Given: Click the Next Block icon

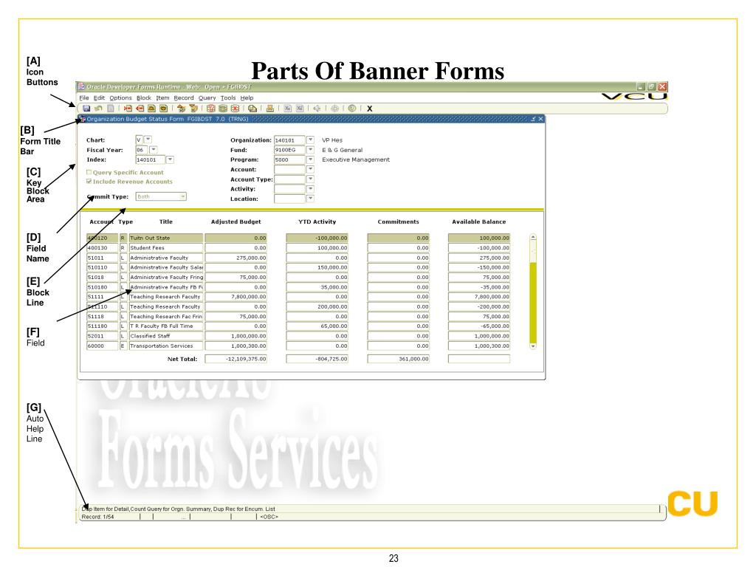Looking at the screenshot, I should click(193, 109).
